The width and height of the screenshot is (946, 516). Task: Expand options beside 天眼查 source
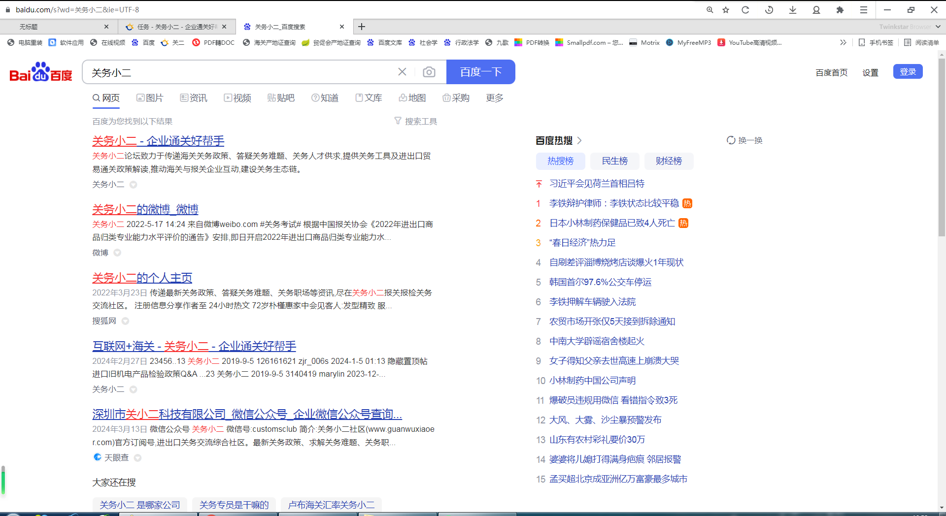[x=137, y=458]
